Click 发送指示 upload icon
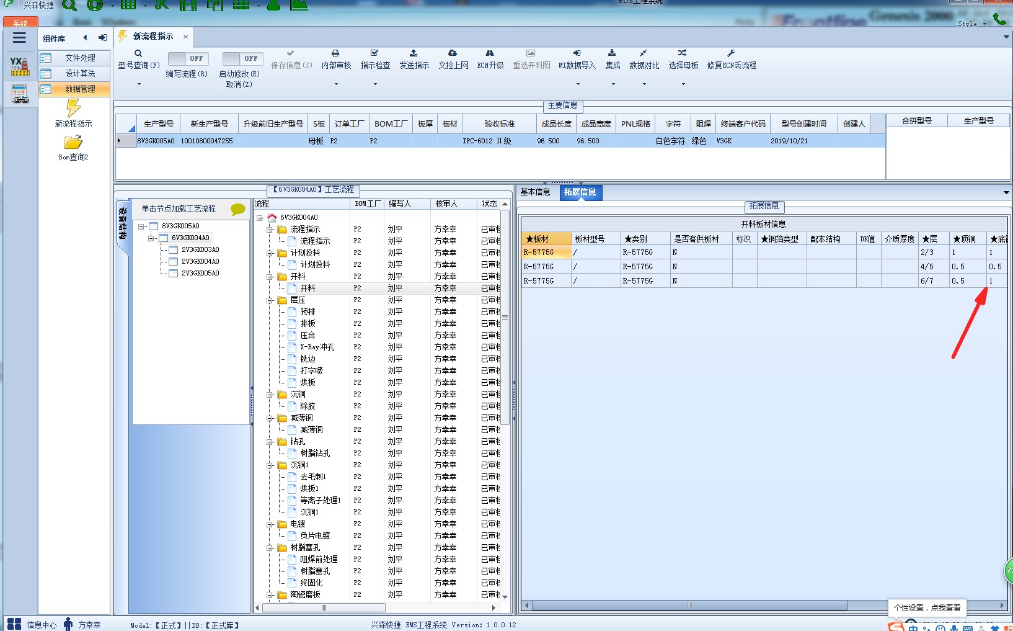 (414, 53)
